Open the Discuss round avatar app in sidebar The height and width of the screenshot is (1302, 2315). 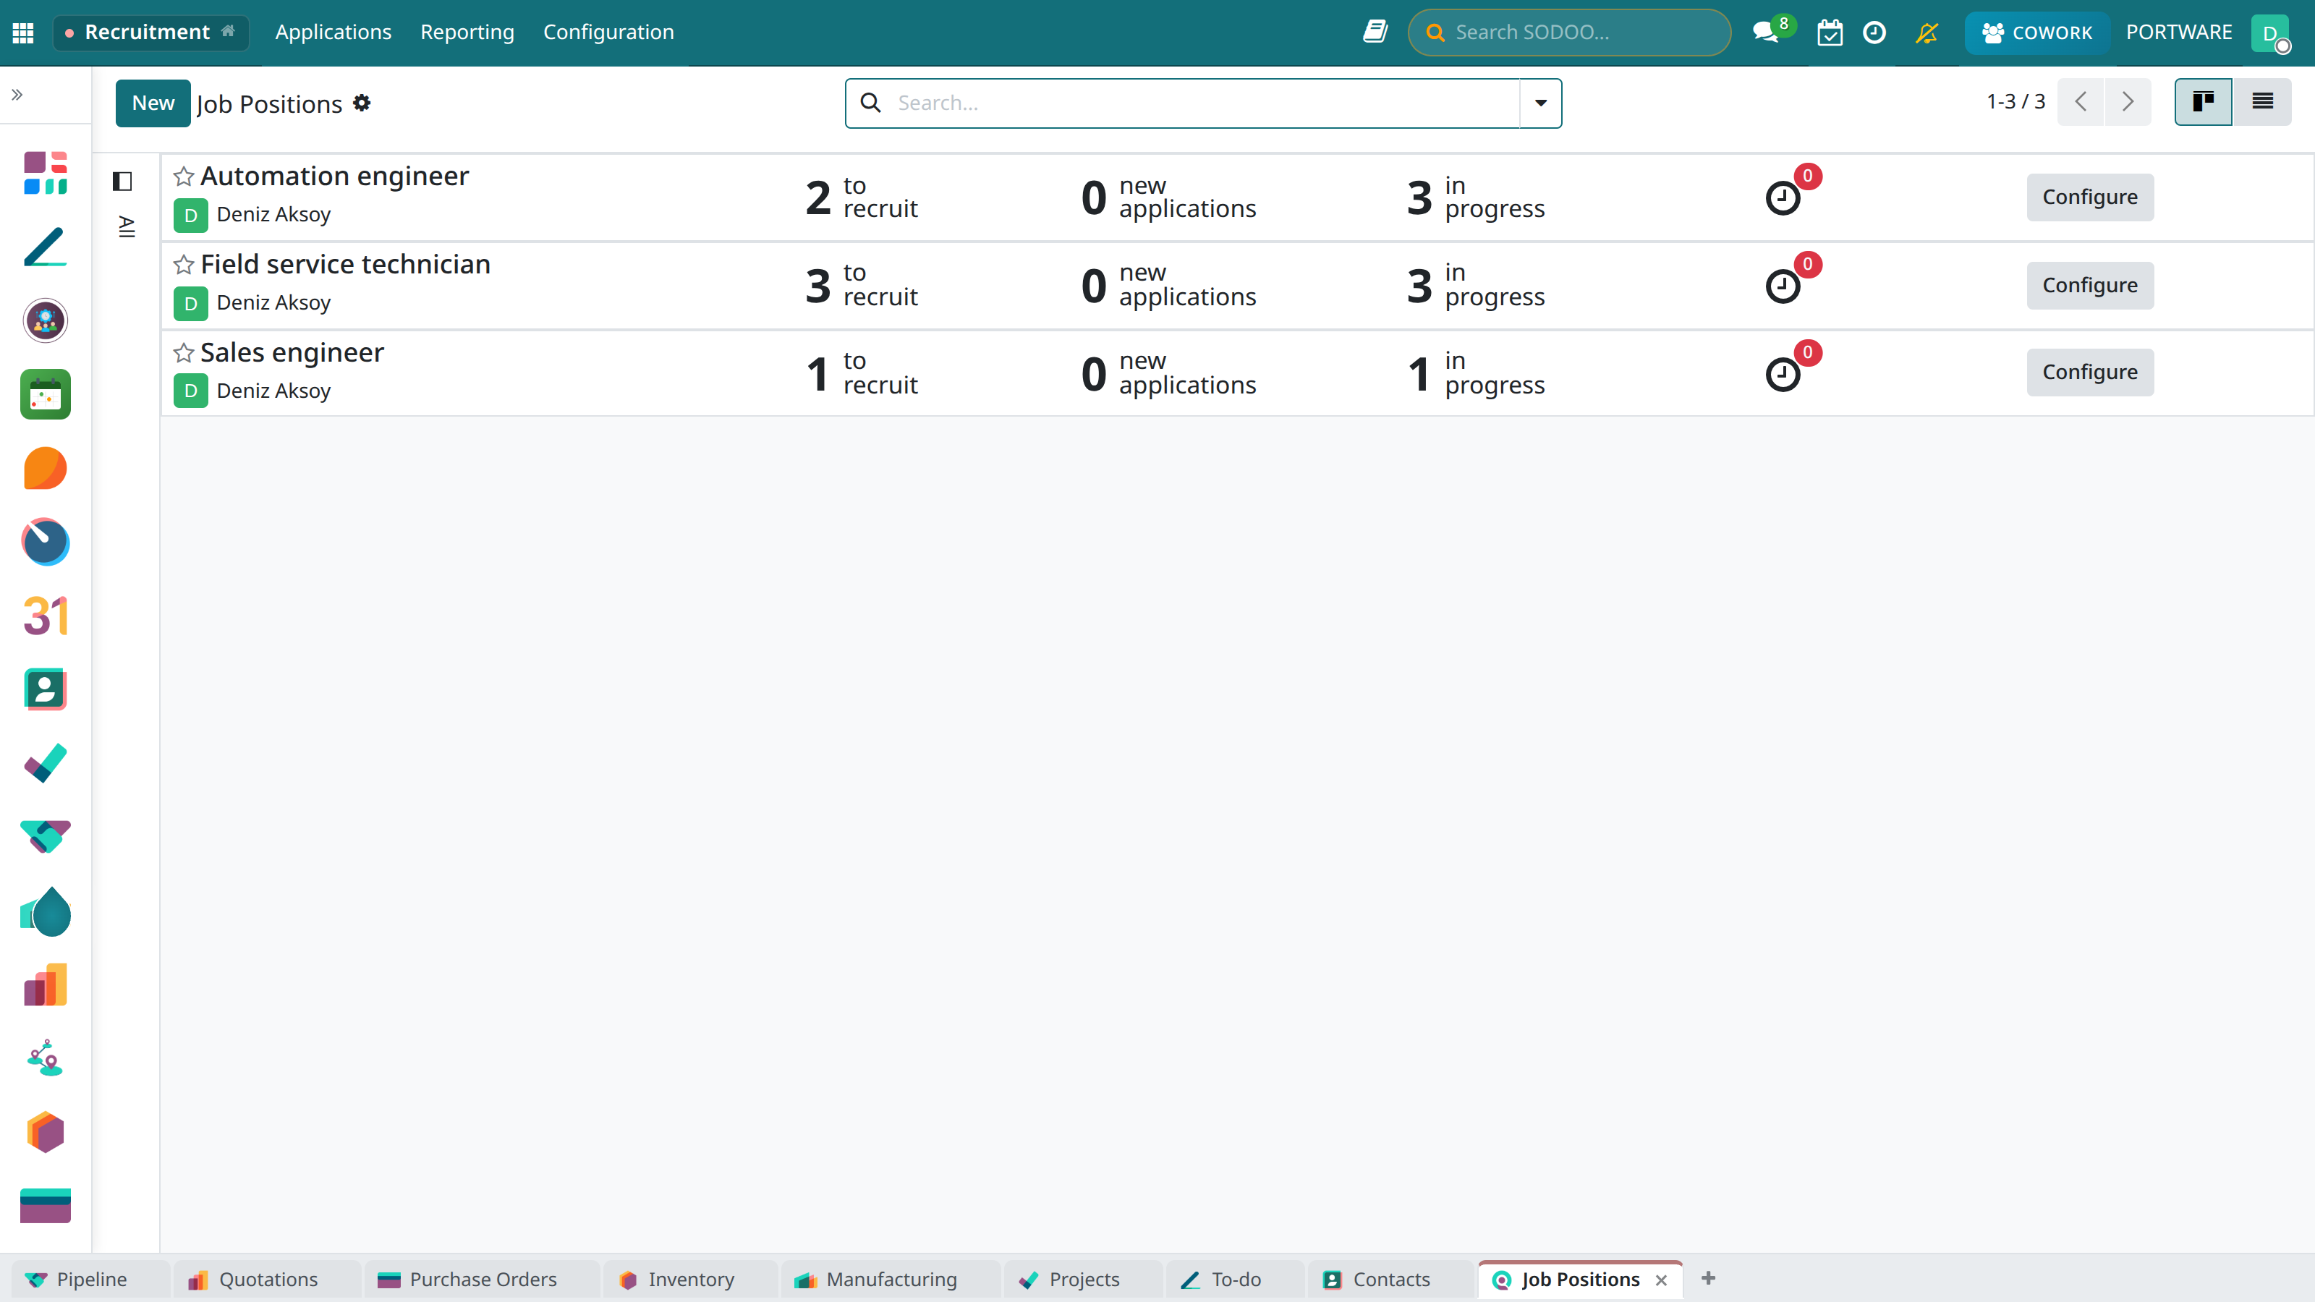click(45, 320)
